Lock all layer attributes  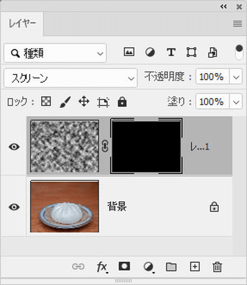tap(122, 102)
